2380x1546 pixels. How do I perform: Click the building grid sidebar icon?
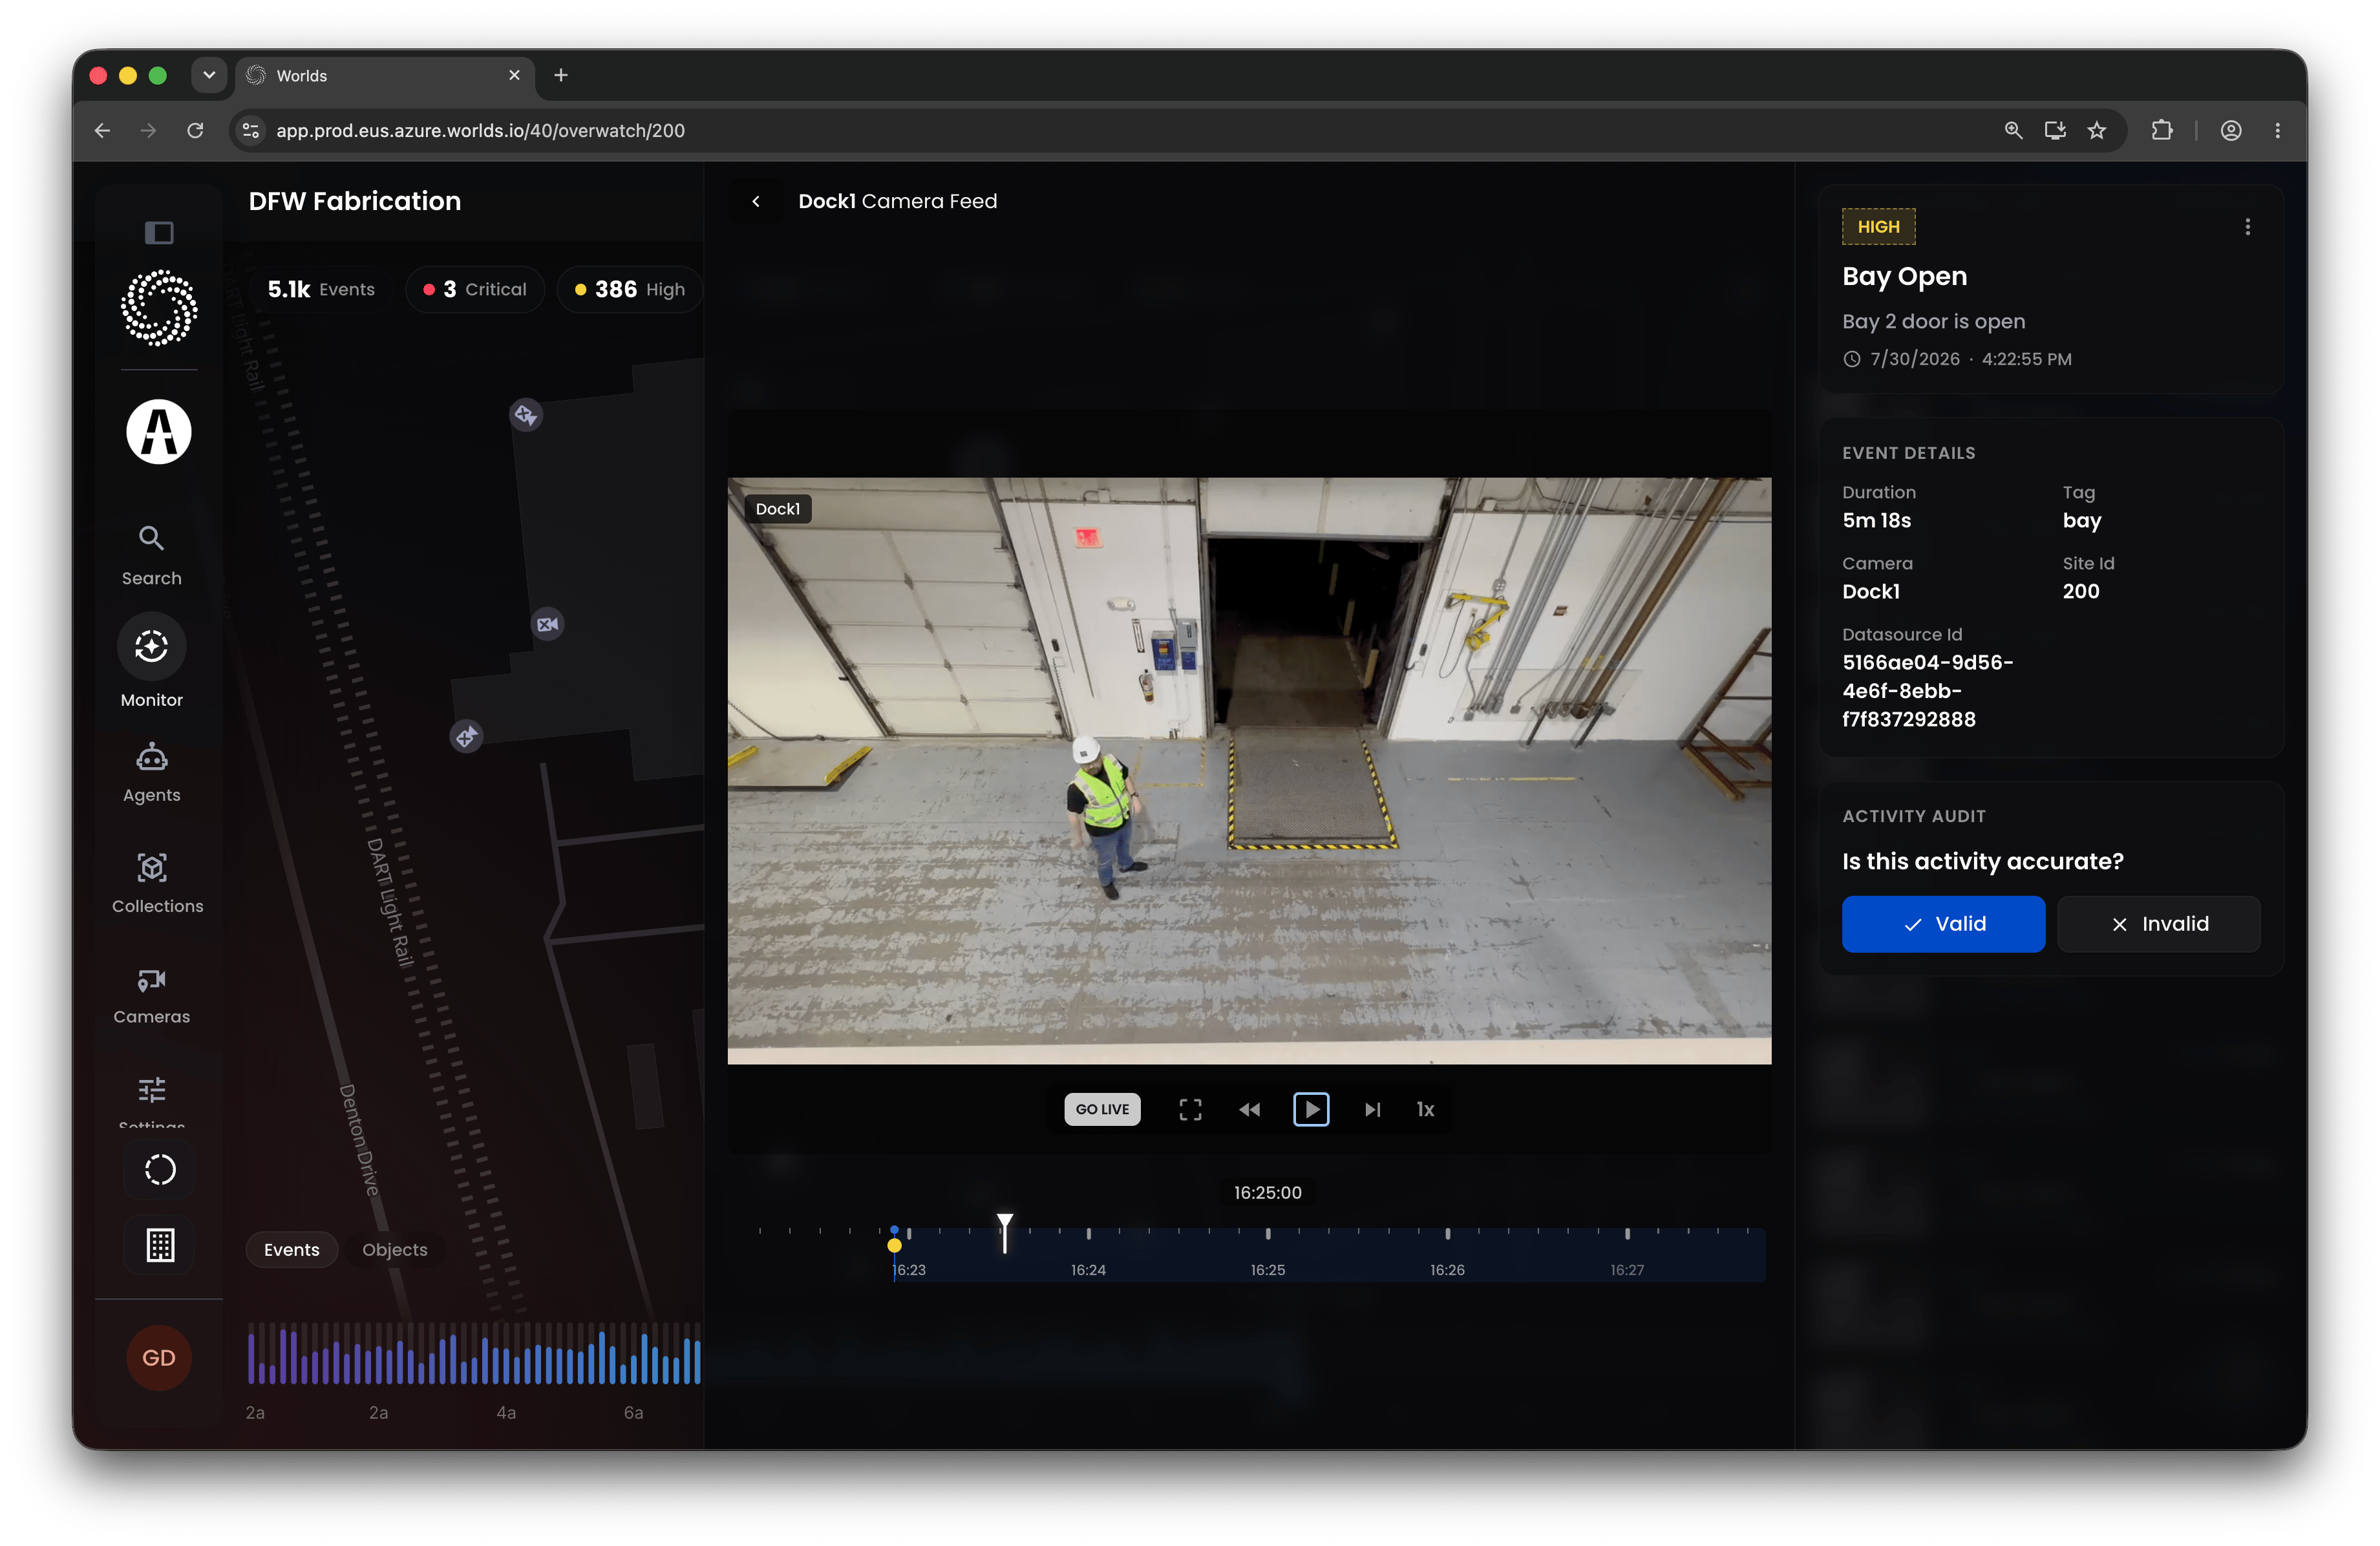point(160,1245)
